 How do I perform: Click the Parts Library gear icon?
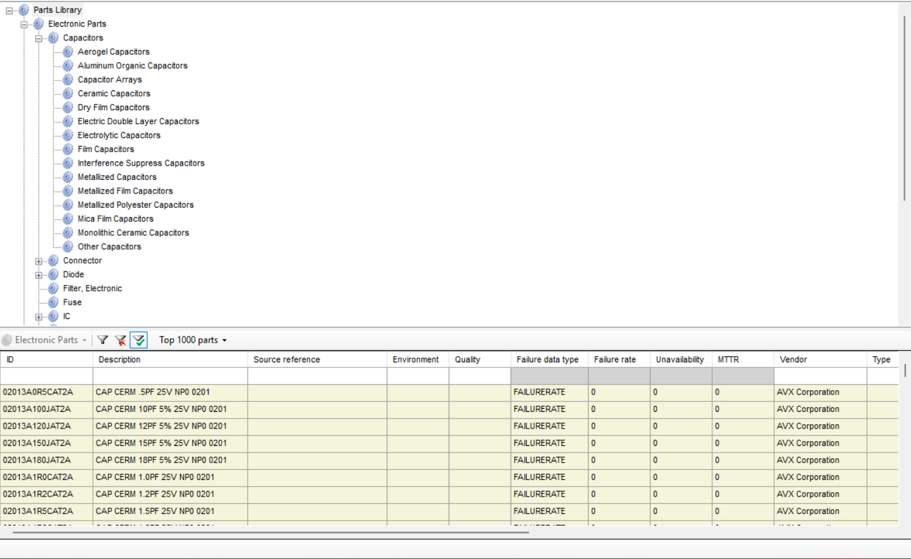point(24,10)
